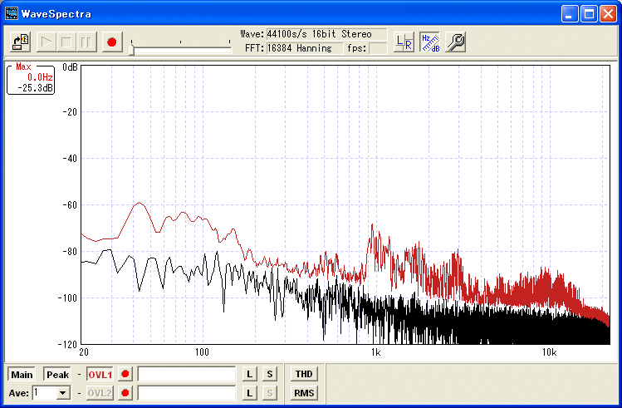
Task: Click the THD button
Action: tap(304, 375)
